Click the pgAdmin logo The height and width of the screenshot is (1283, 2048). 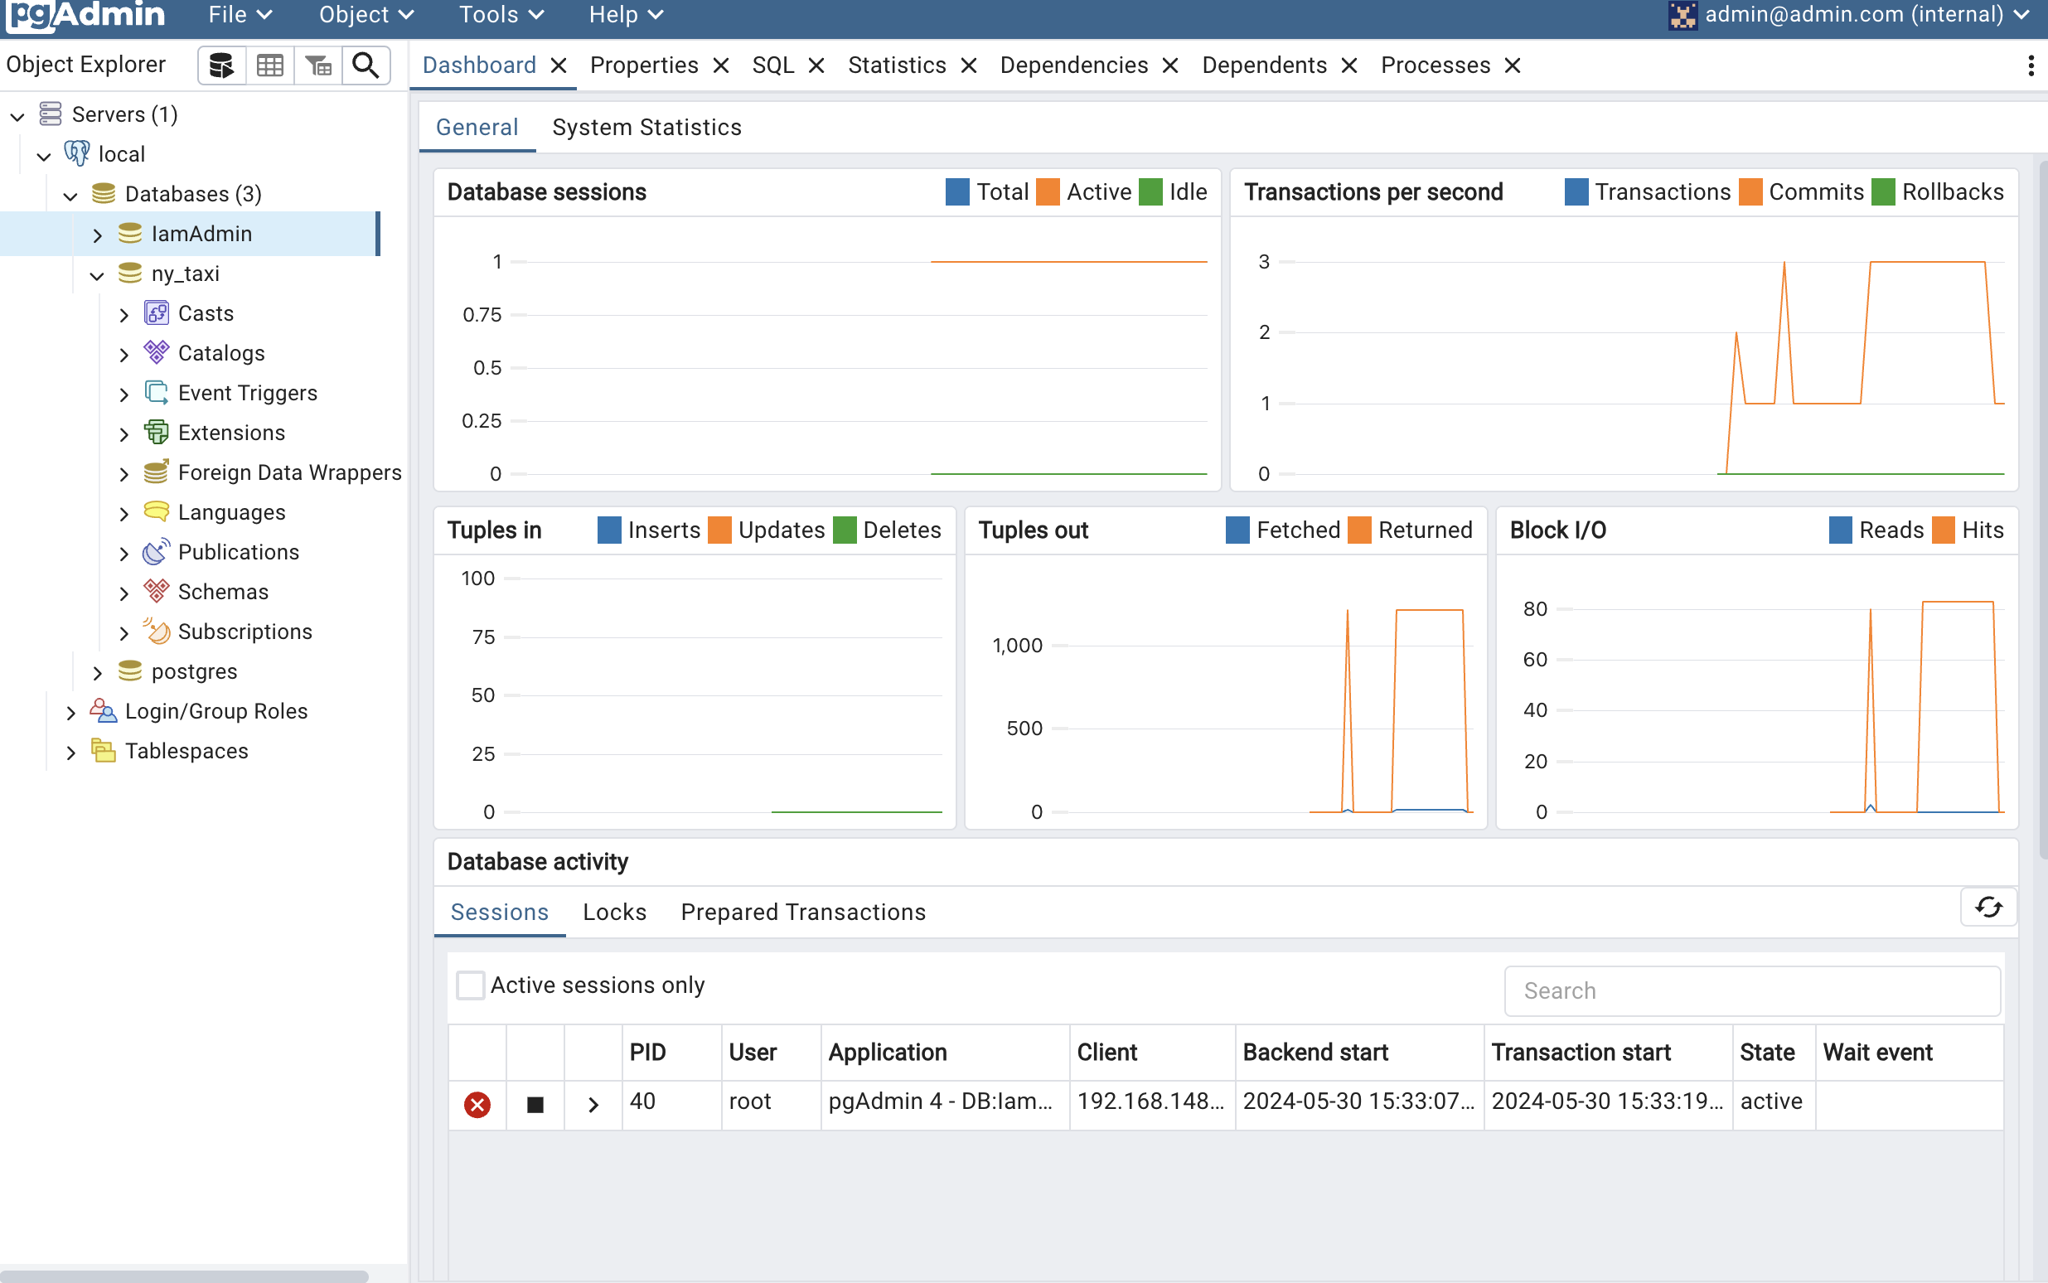[85, 15]
